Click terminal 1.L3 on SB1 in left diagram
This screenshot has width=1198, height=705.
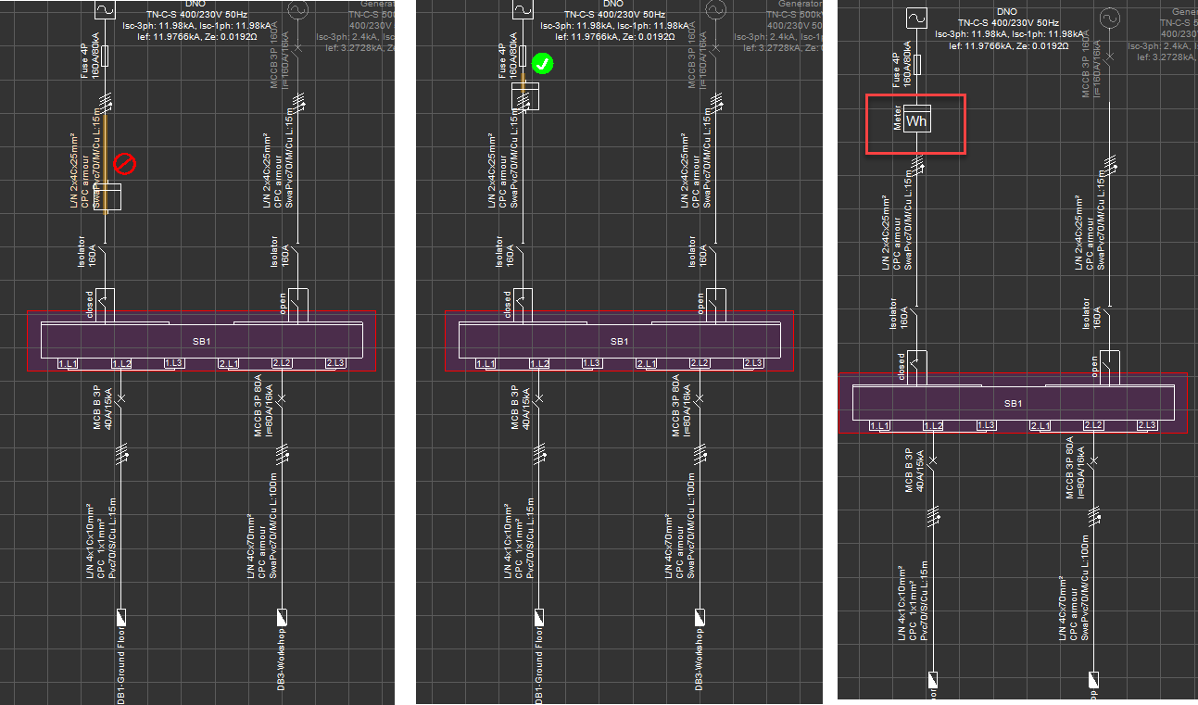coord(175,361)
